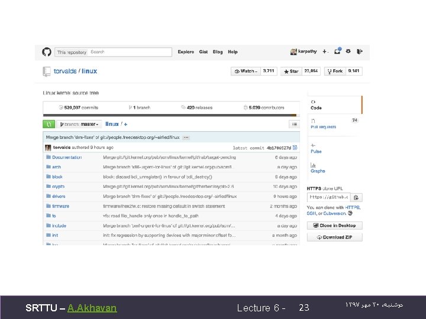Open the GitHub Octocat home logo
This screenshot has height=319, width=426.
[47, 52]
